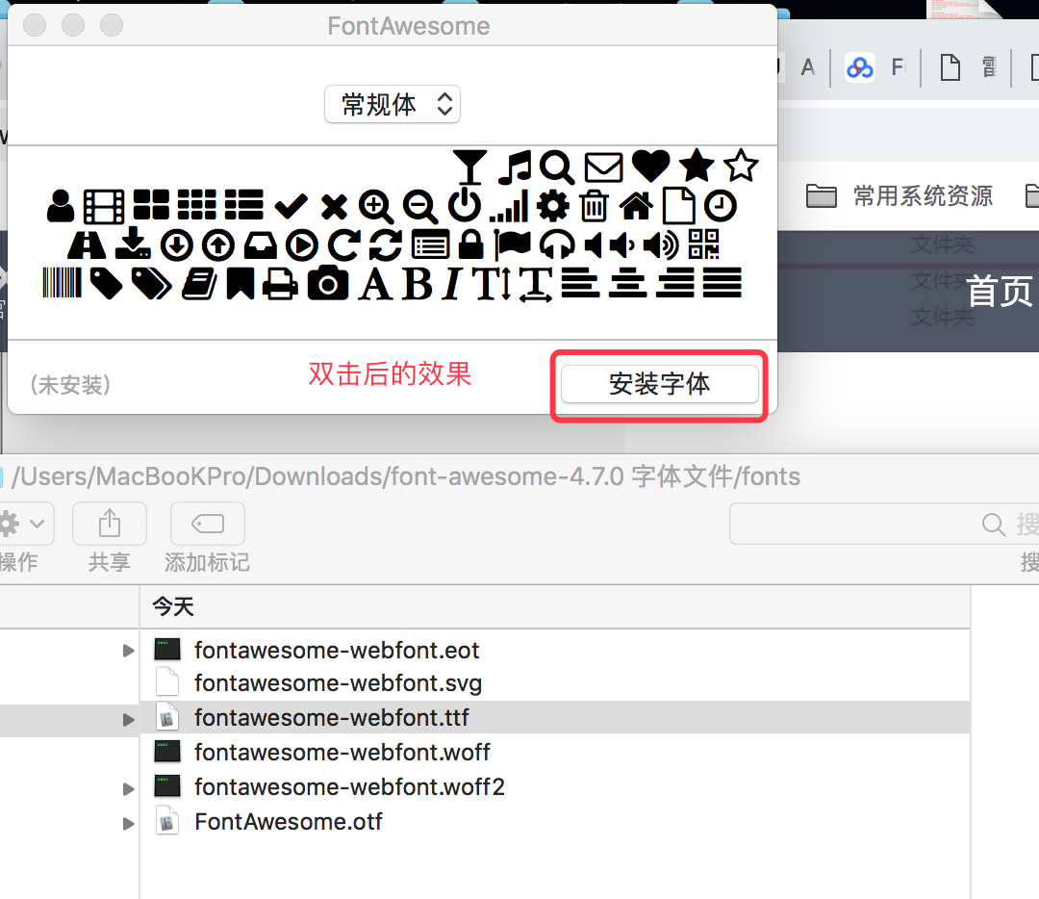The width and height of the screenshot is (1039, 899).
Task: Click the fontawesome-webfont.ttf font file icon
Action: click(x=167, y=717)
